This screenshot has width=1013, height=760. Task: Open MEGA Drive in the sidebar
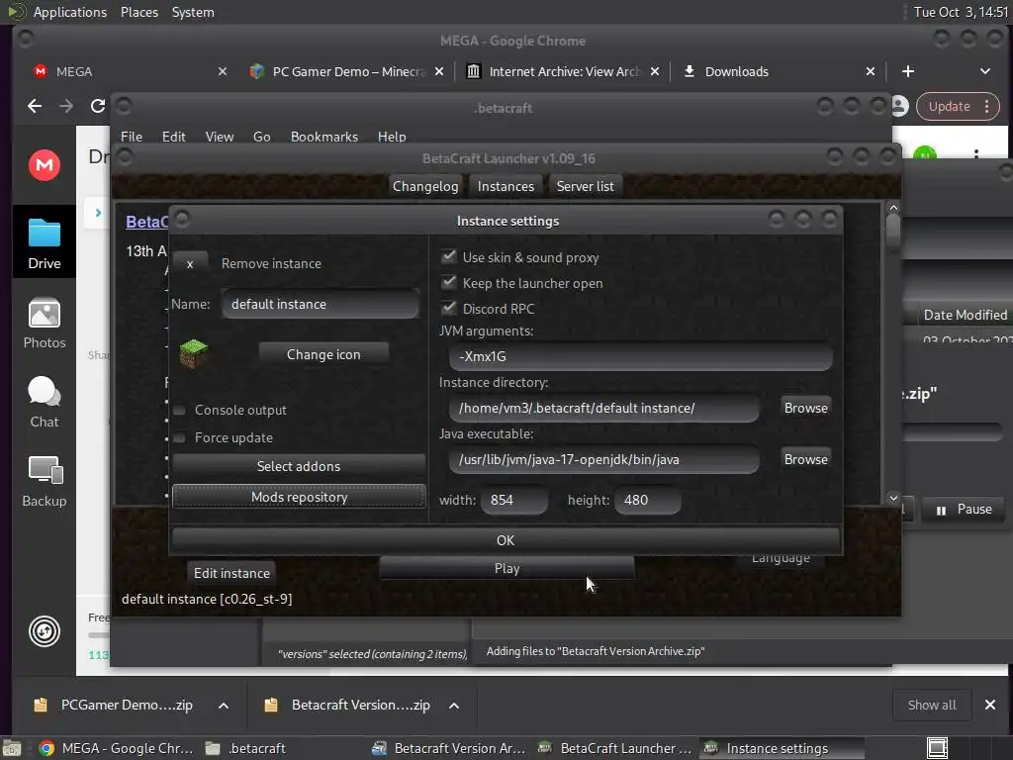44,242
